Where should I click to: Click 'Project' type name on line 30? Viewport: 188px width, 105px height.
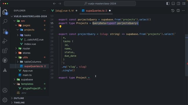81,78
